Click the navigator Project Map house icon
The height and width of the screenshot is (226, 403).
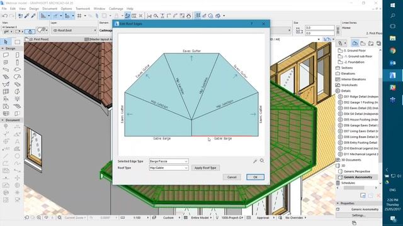point(355,43)
